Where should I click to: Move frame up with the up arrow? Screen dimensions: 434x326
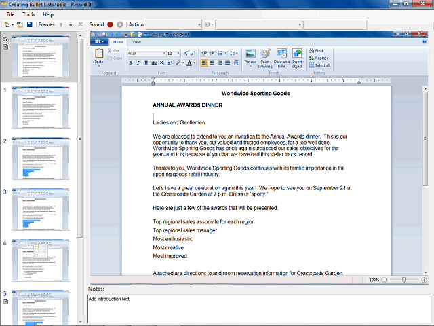pos(61,24)
